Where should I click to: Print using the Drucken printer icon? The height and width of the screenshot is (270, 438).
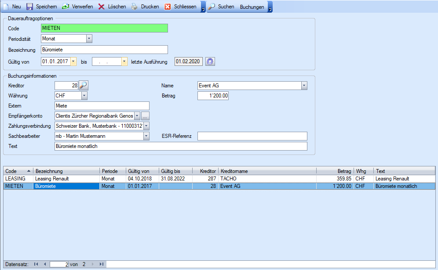point(135,7)
